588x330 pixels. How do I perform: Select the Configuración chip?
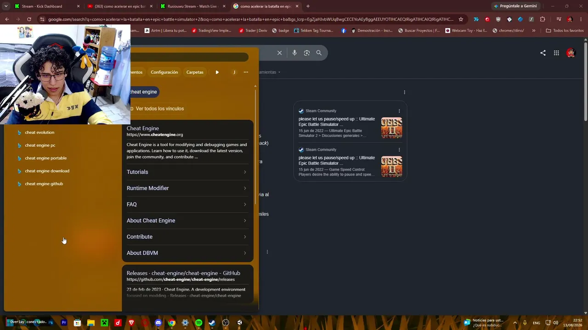coord(164,72)
